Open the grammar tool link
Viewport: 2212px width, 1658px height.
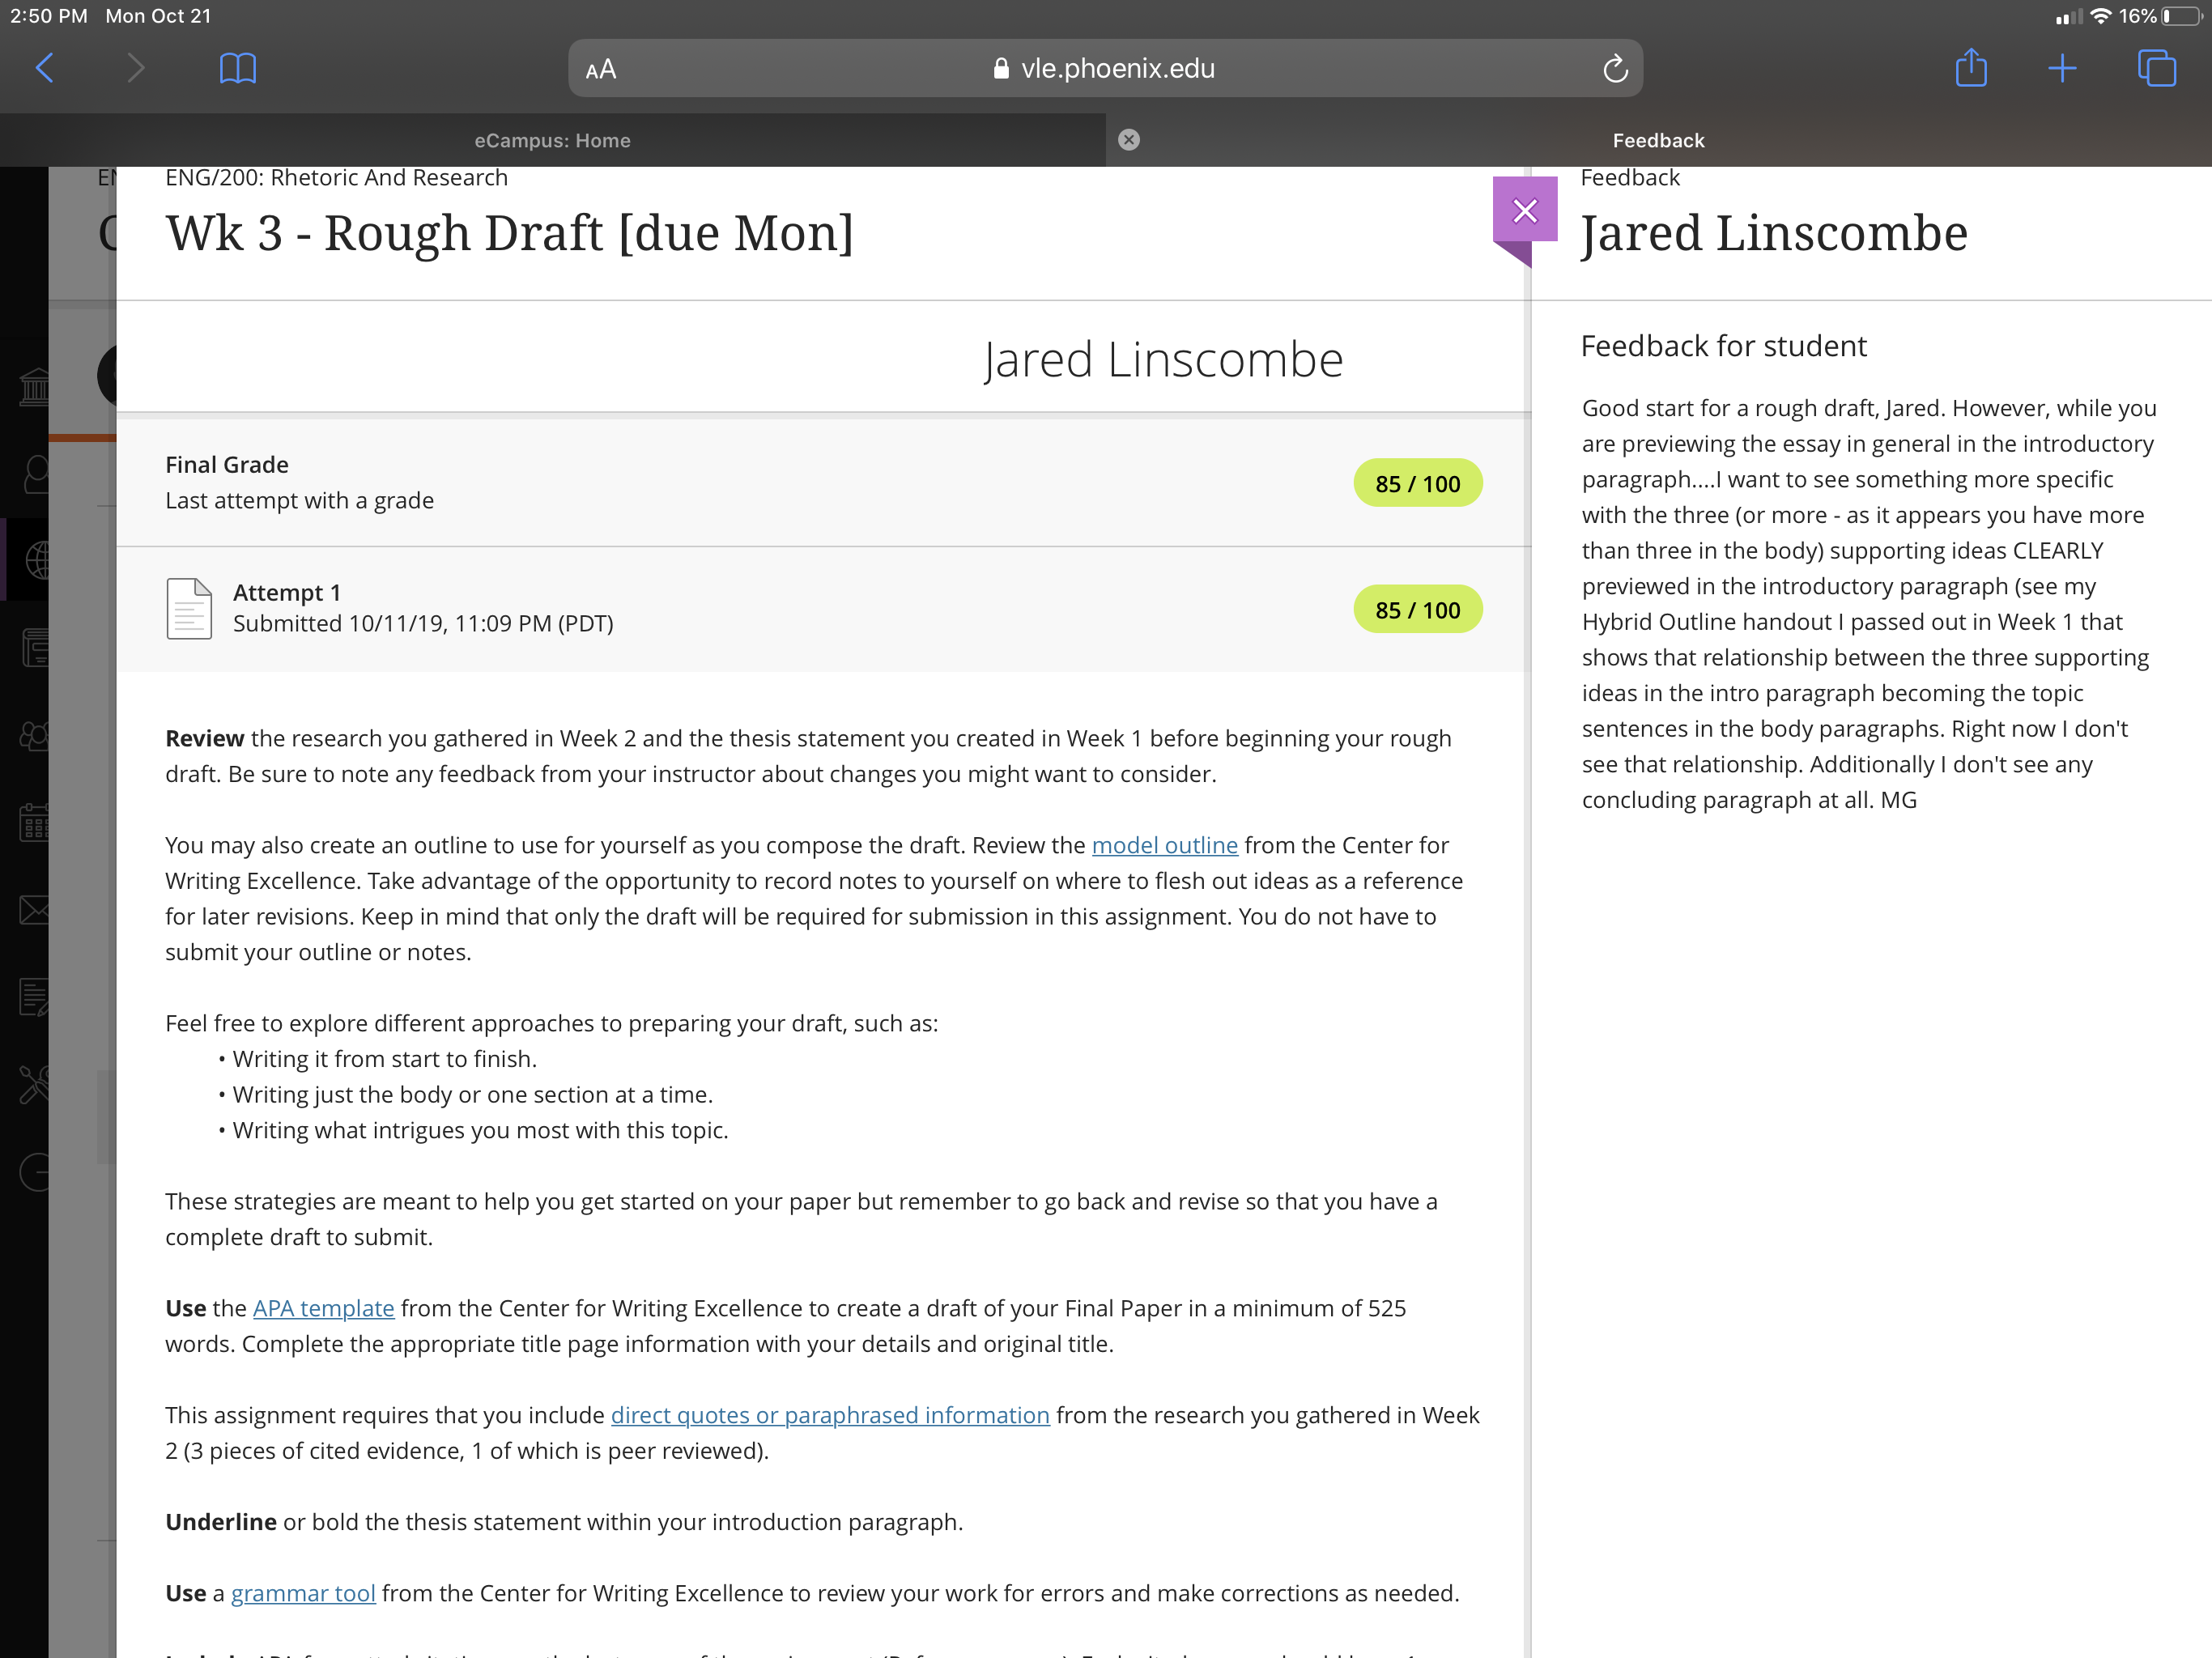303,1593
